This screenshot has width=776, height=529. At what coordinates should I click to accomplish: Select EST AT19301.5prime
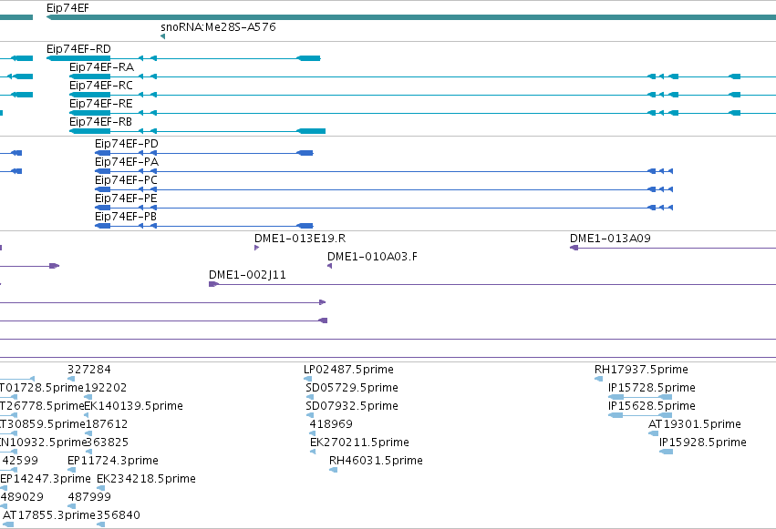coord(694,424)
